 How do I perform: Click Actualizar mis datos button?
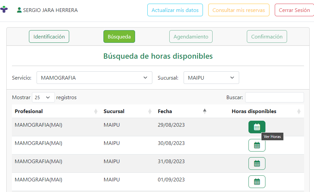point(175,10)
